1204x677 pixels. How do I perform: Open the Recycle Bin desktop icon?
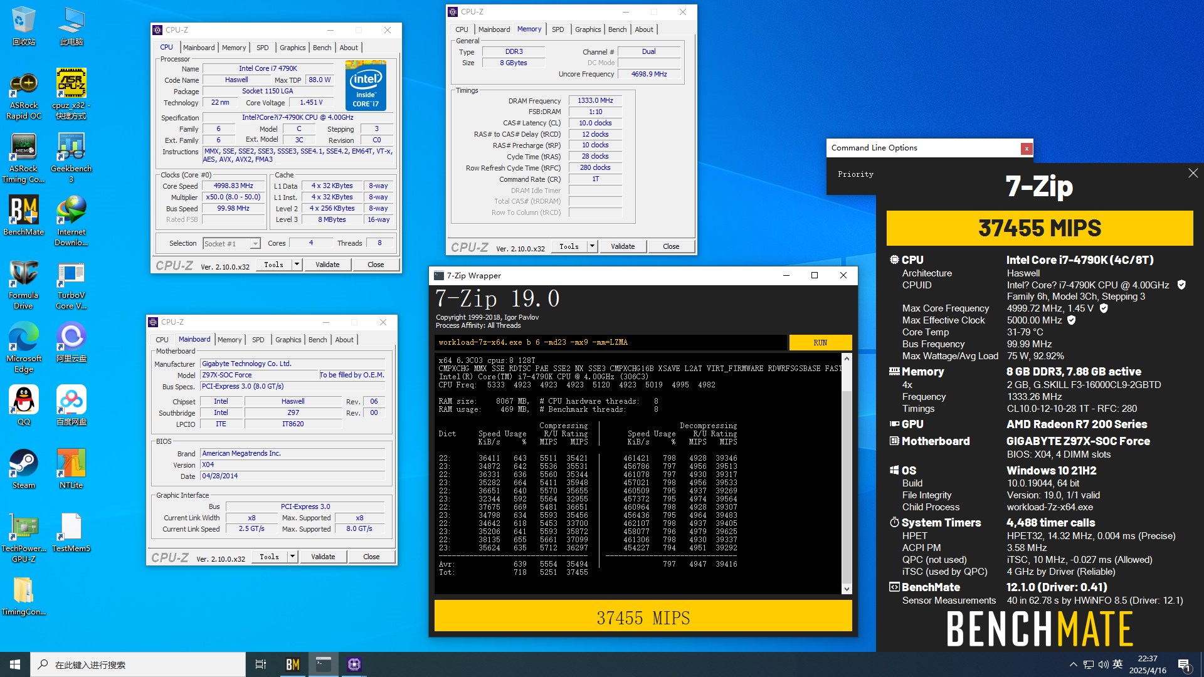click(x=24, y=26)
